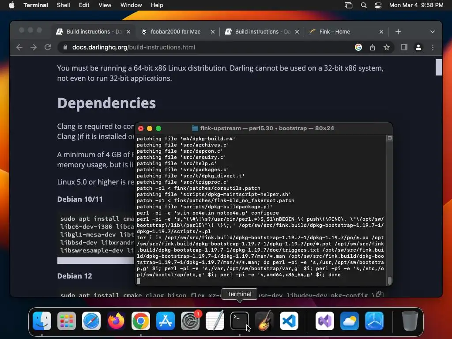Viewport: 452px width, 339px height.
Task: Open the blue fan-shaped app icon in Dock
Action: [374, 321]
